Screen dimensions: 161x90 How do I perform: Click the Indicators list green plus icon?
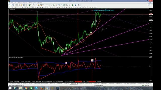pos(72,5)
